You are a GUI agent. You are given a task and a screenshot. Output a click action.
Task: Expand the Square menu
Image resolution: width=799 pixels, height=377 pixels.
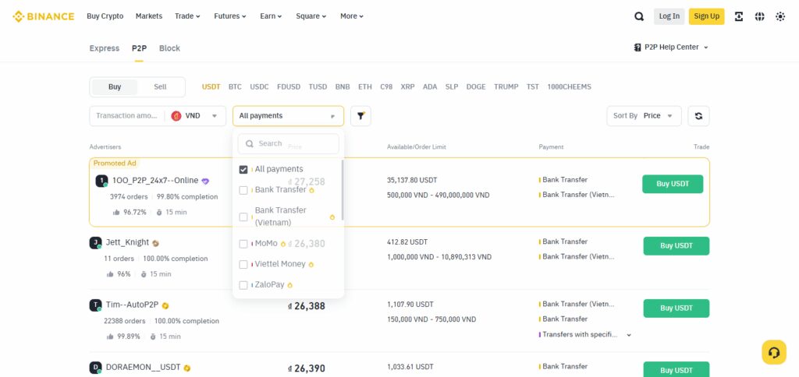click(x=311, y=16)
